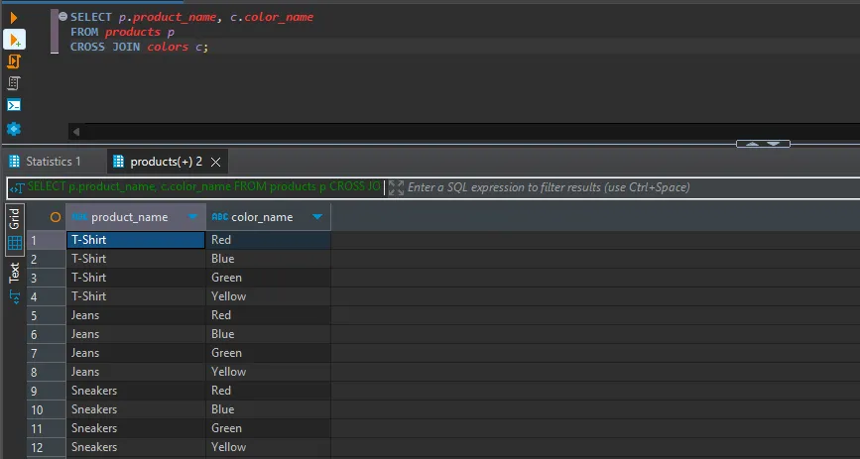This screenshot has height=459, width=860.
Task: Select row number 12 header
Action: [x=46, y=447]
